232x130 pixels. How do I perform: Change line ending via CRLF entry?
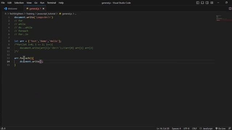click(194, 129)
